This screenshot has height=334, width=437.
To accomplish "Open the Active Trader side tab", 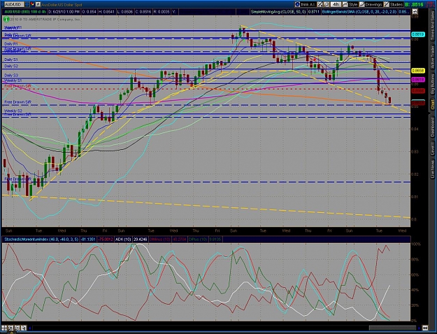I will pyautogui.click(x=433, y=57).
